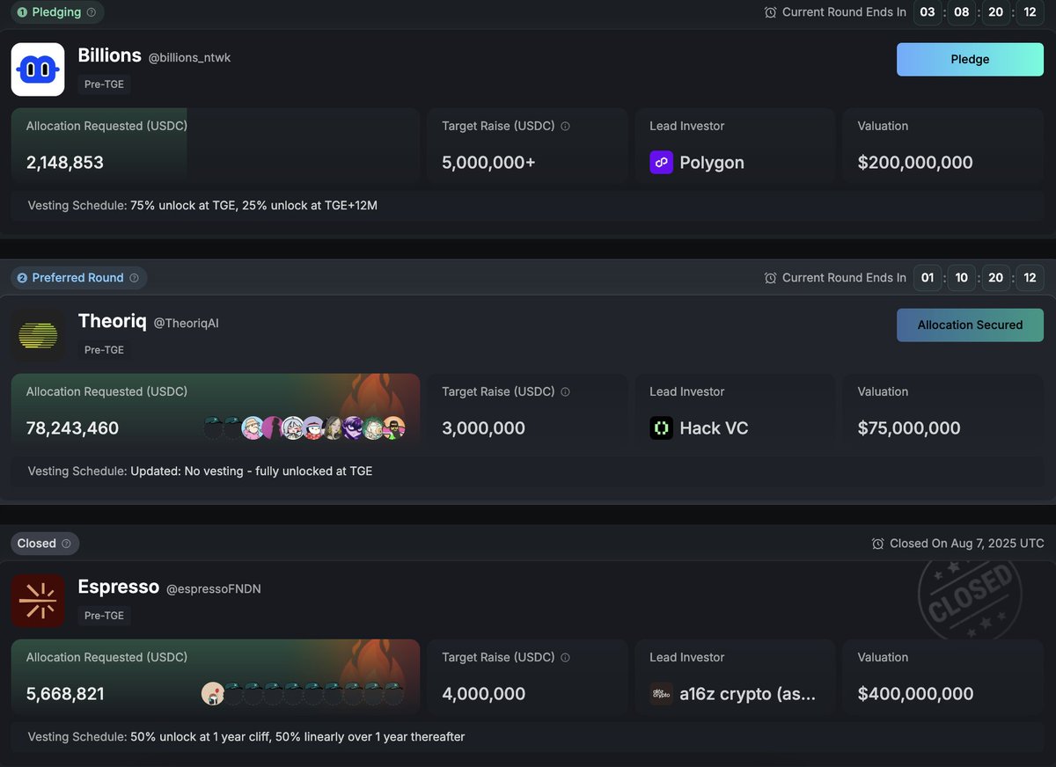Click the 75% unlock at TGE vesting text
The image size is (1056, 767).
pos(253,206)
